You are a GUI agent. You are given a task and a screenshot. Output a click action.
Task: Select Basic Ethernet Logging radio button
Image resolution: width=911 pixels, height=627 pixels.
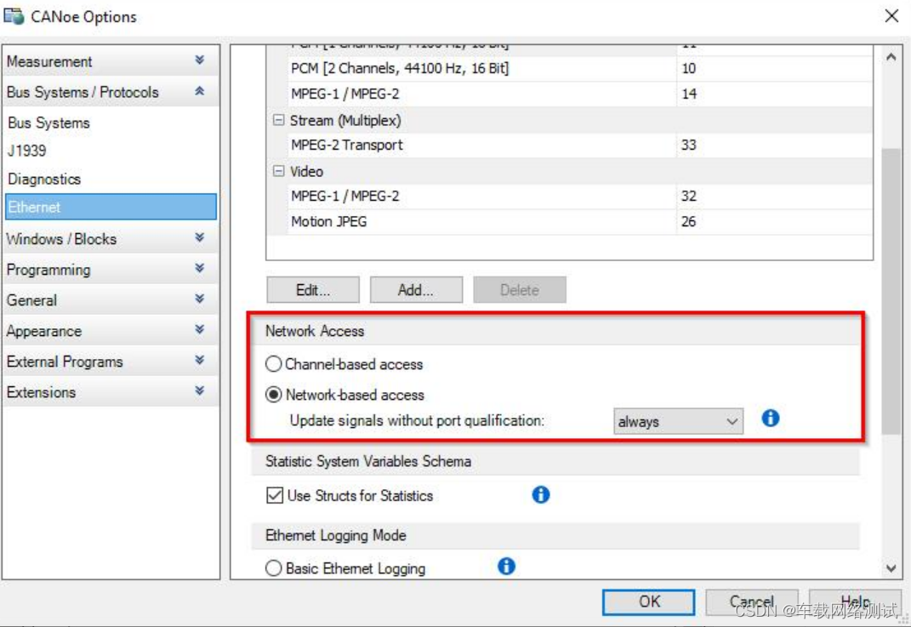(x=273, y=567)
